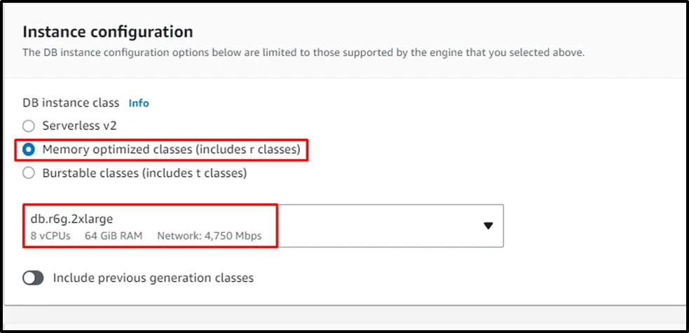Choose the Memory optimized classes radio button
Viewport: 689px width, 333px height.
29,149
